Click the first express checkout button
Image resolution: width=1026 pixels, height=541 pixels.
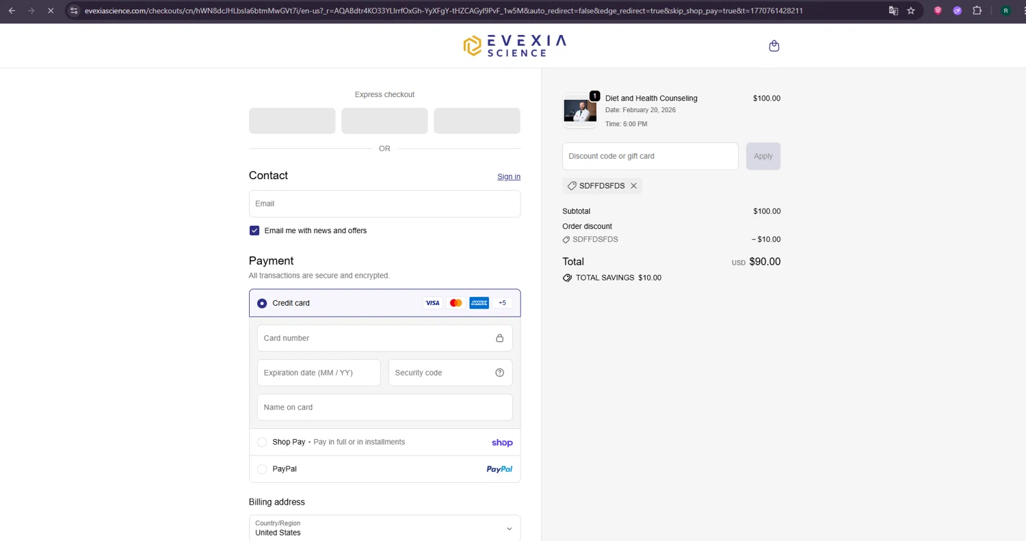coord(292,120)
